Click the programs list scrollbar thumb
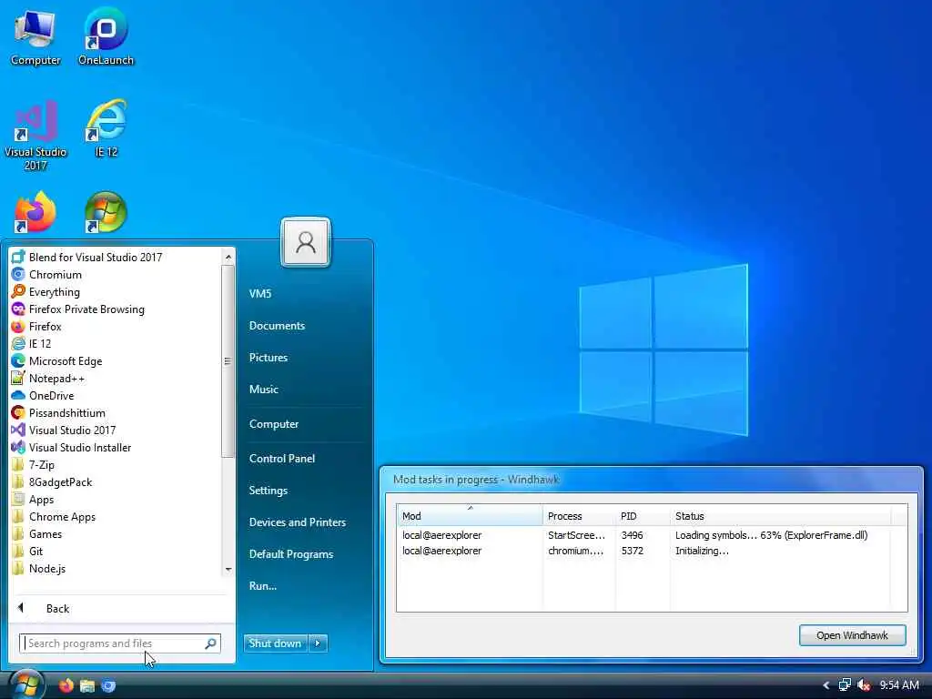 [228, 360]
